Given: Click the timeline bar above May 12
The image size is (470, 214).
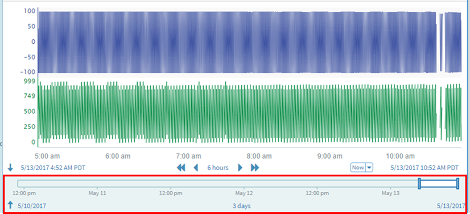Looking at the screenshot, I should [244, 183].
